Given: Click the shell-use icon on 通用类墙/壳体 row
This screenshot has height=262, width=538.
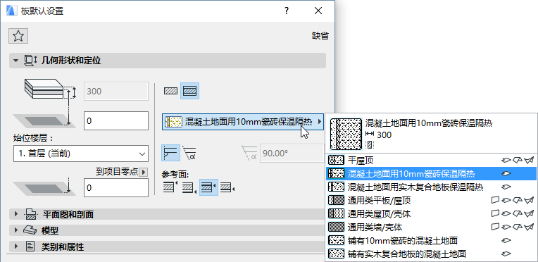Looking at the screenshot, I should 530,227.
